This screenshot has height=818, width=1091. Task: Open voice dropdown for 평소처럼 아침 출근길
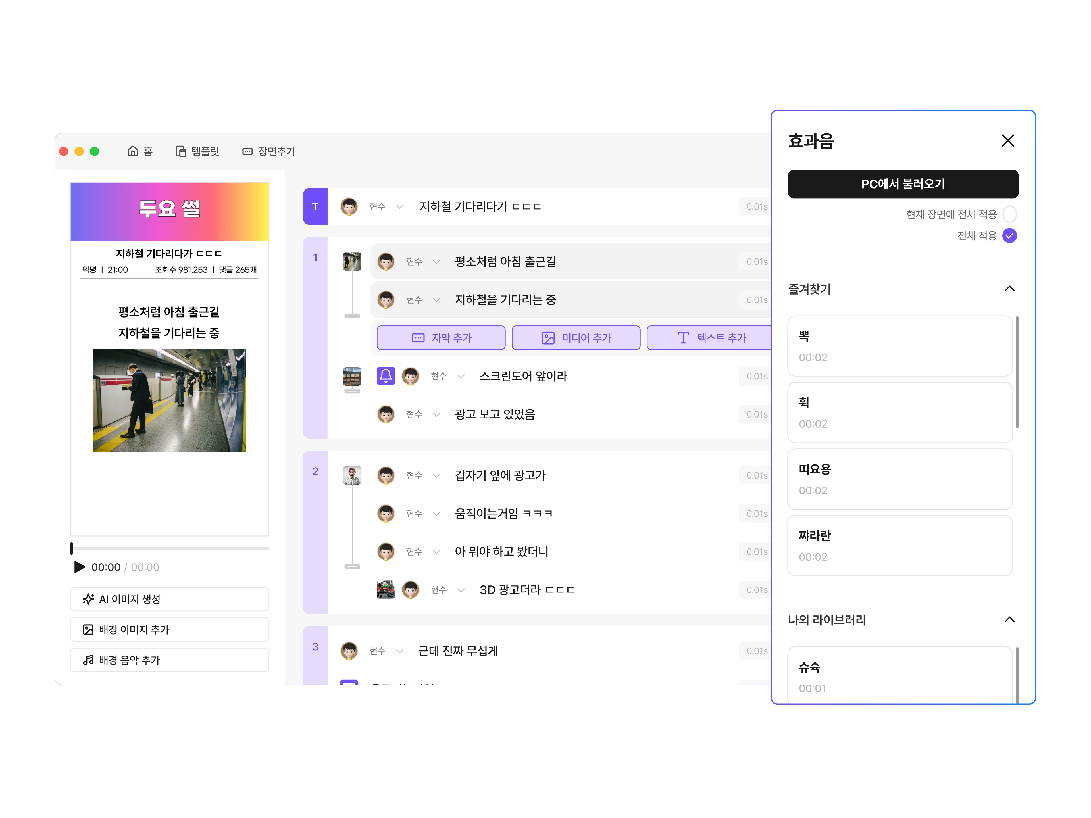(x=436, y=262)
